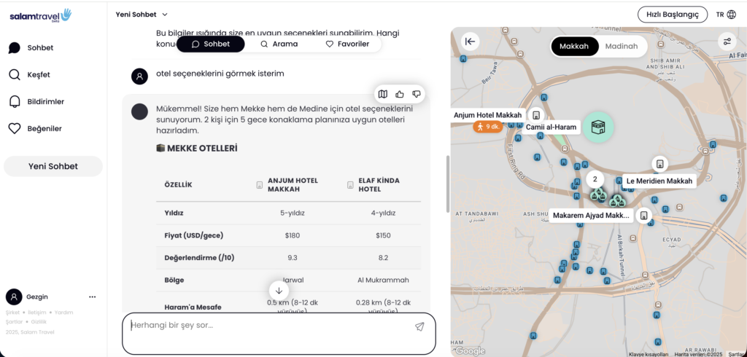The width and height of the screenshot is (747, 357).
Task: Click the hotel icon beside ELAF KİNDA HOTEL
Action: [x=351, y=184]
